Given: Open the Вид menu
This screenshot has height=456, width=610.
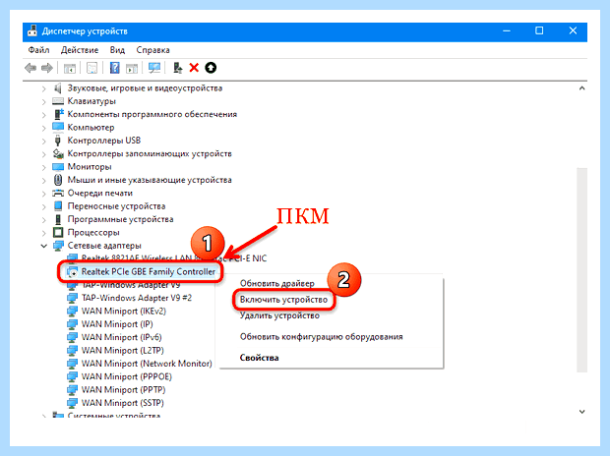Looking at the screenshot, I should [x=117, y=50].
